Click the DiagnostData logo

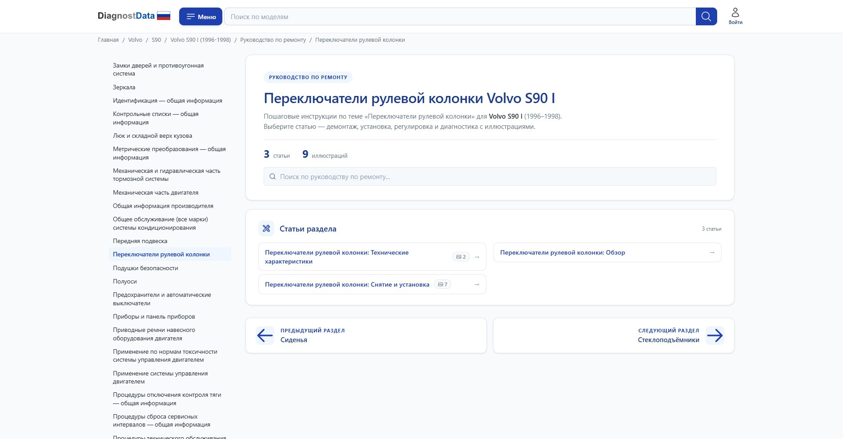click(126, 16)
